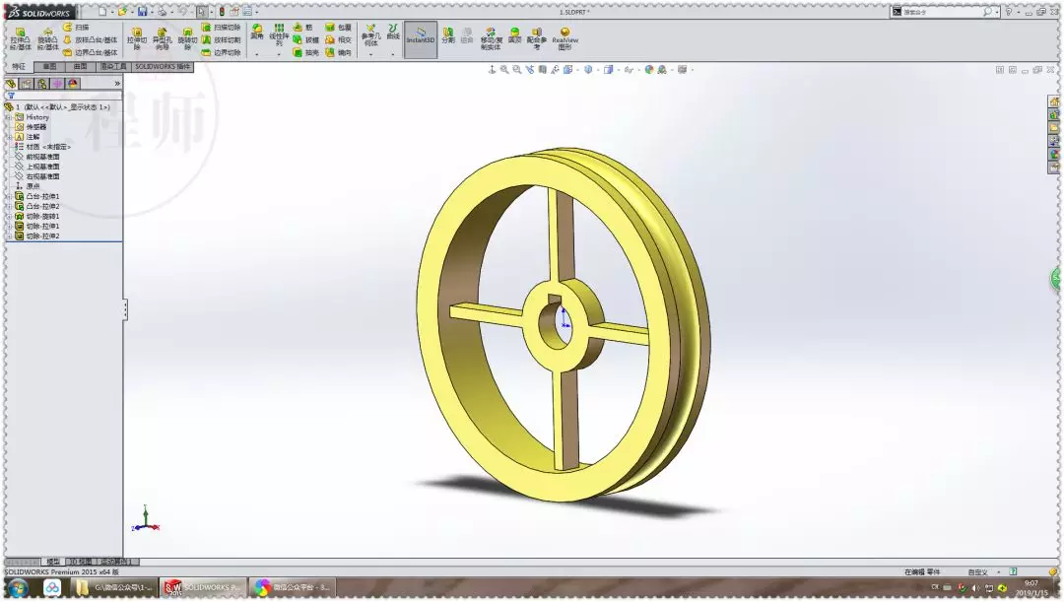The width and height of the screenshot is (1064, 602).
Task: Click New document icon in title toolbar
Action: 101,12
